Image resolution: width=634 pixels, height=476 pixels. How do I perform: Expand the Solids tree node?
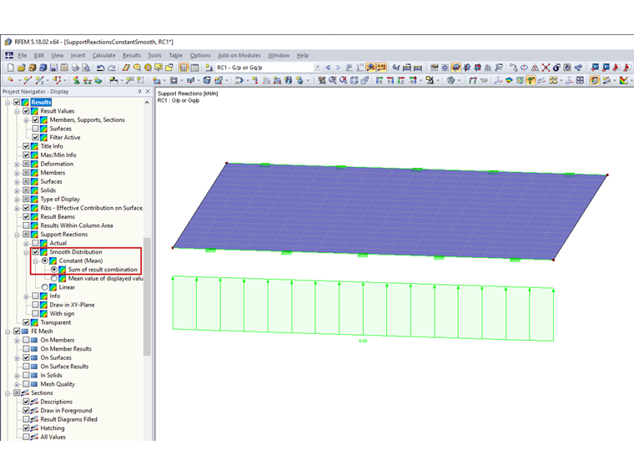tap(17, 190)
